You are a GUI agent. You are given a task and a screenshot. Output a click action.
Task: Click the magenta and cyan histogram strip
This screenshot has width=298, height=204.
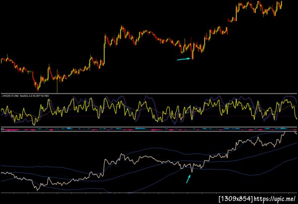click(149, 129)
